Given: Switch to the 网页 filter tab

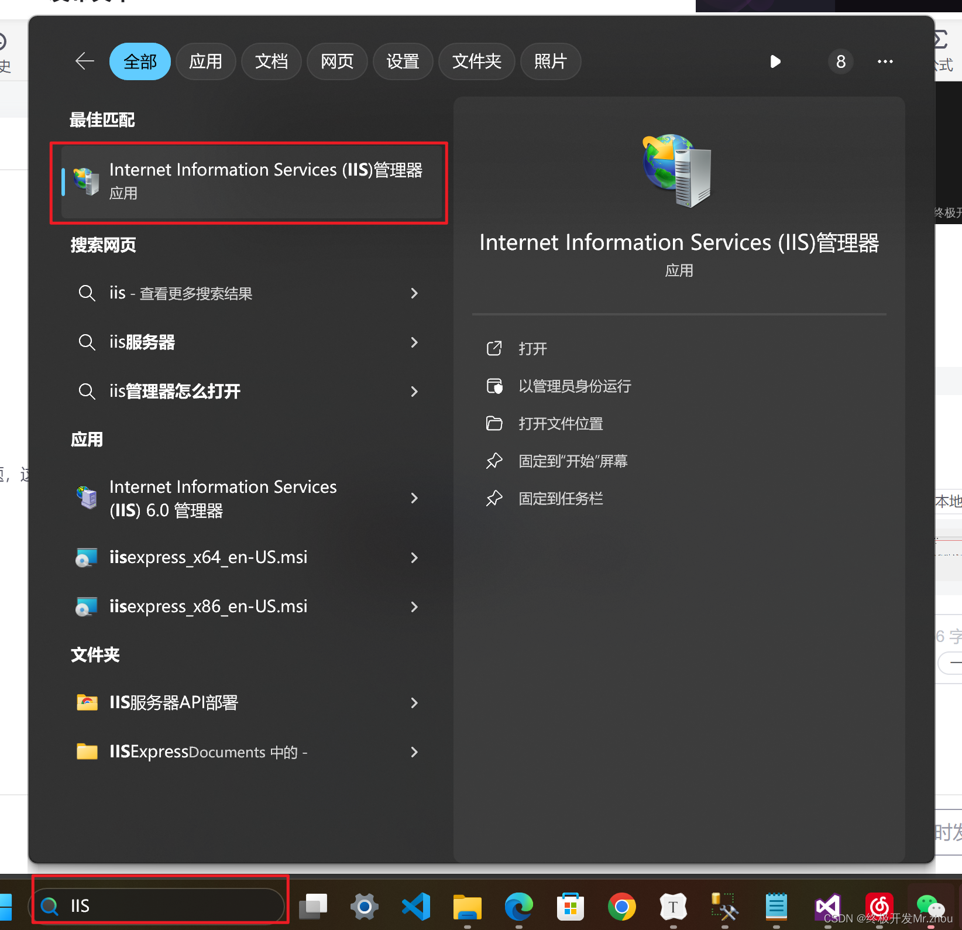Looking at the screenshot, I should tap(337, 61).
